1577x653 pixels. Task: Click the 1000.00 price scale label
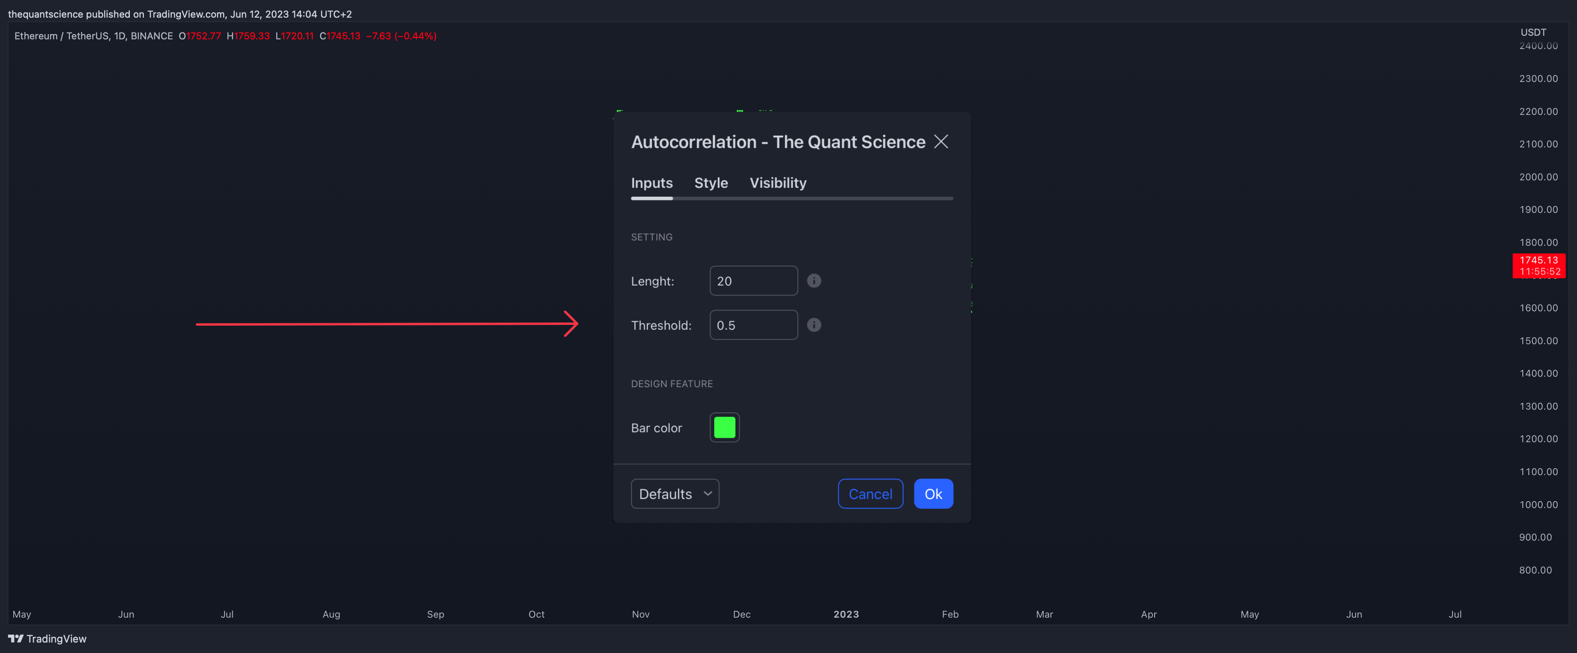coord(1538,505)
